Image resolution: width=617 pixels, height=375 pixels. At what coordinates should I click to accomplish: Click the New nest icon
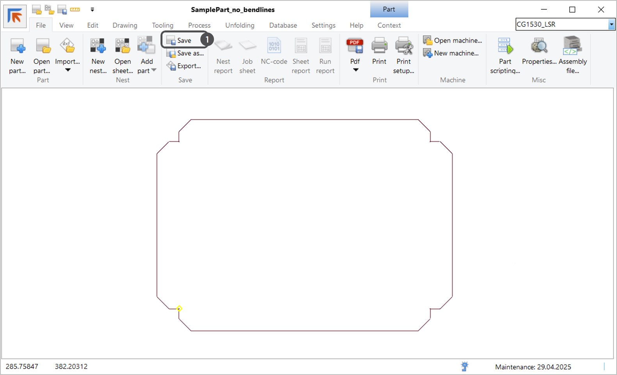pyautogui.click(x=98, y=47)
